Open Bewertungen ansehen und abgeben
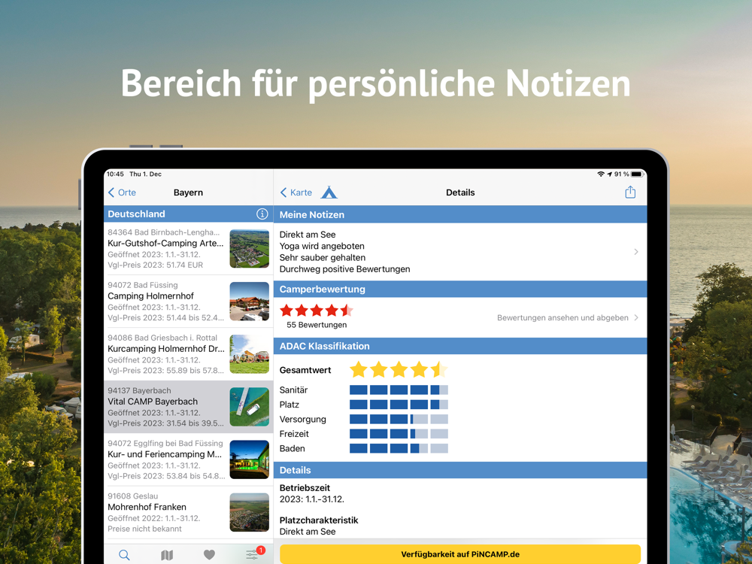The image size is (752, 564). (562, 317)
